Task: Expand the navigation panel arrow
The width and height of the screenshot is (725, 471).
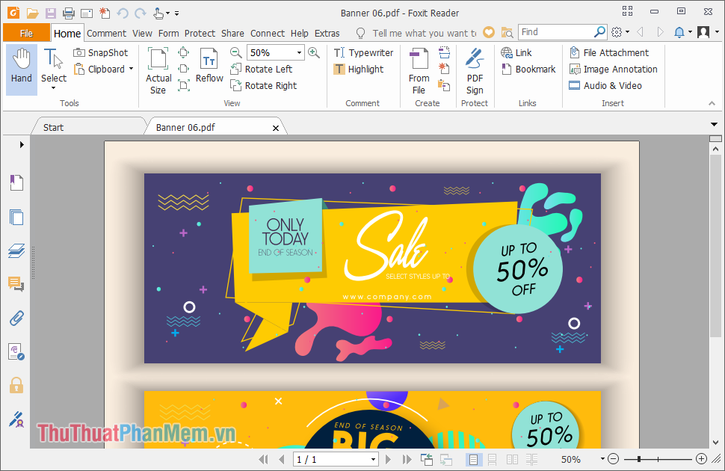Action: point(21,145)
